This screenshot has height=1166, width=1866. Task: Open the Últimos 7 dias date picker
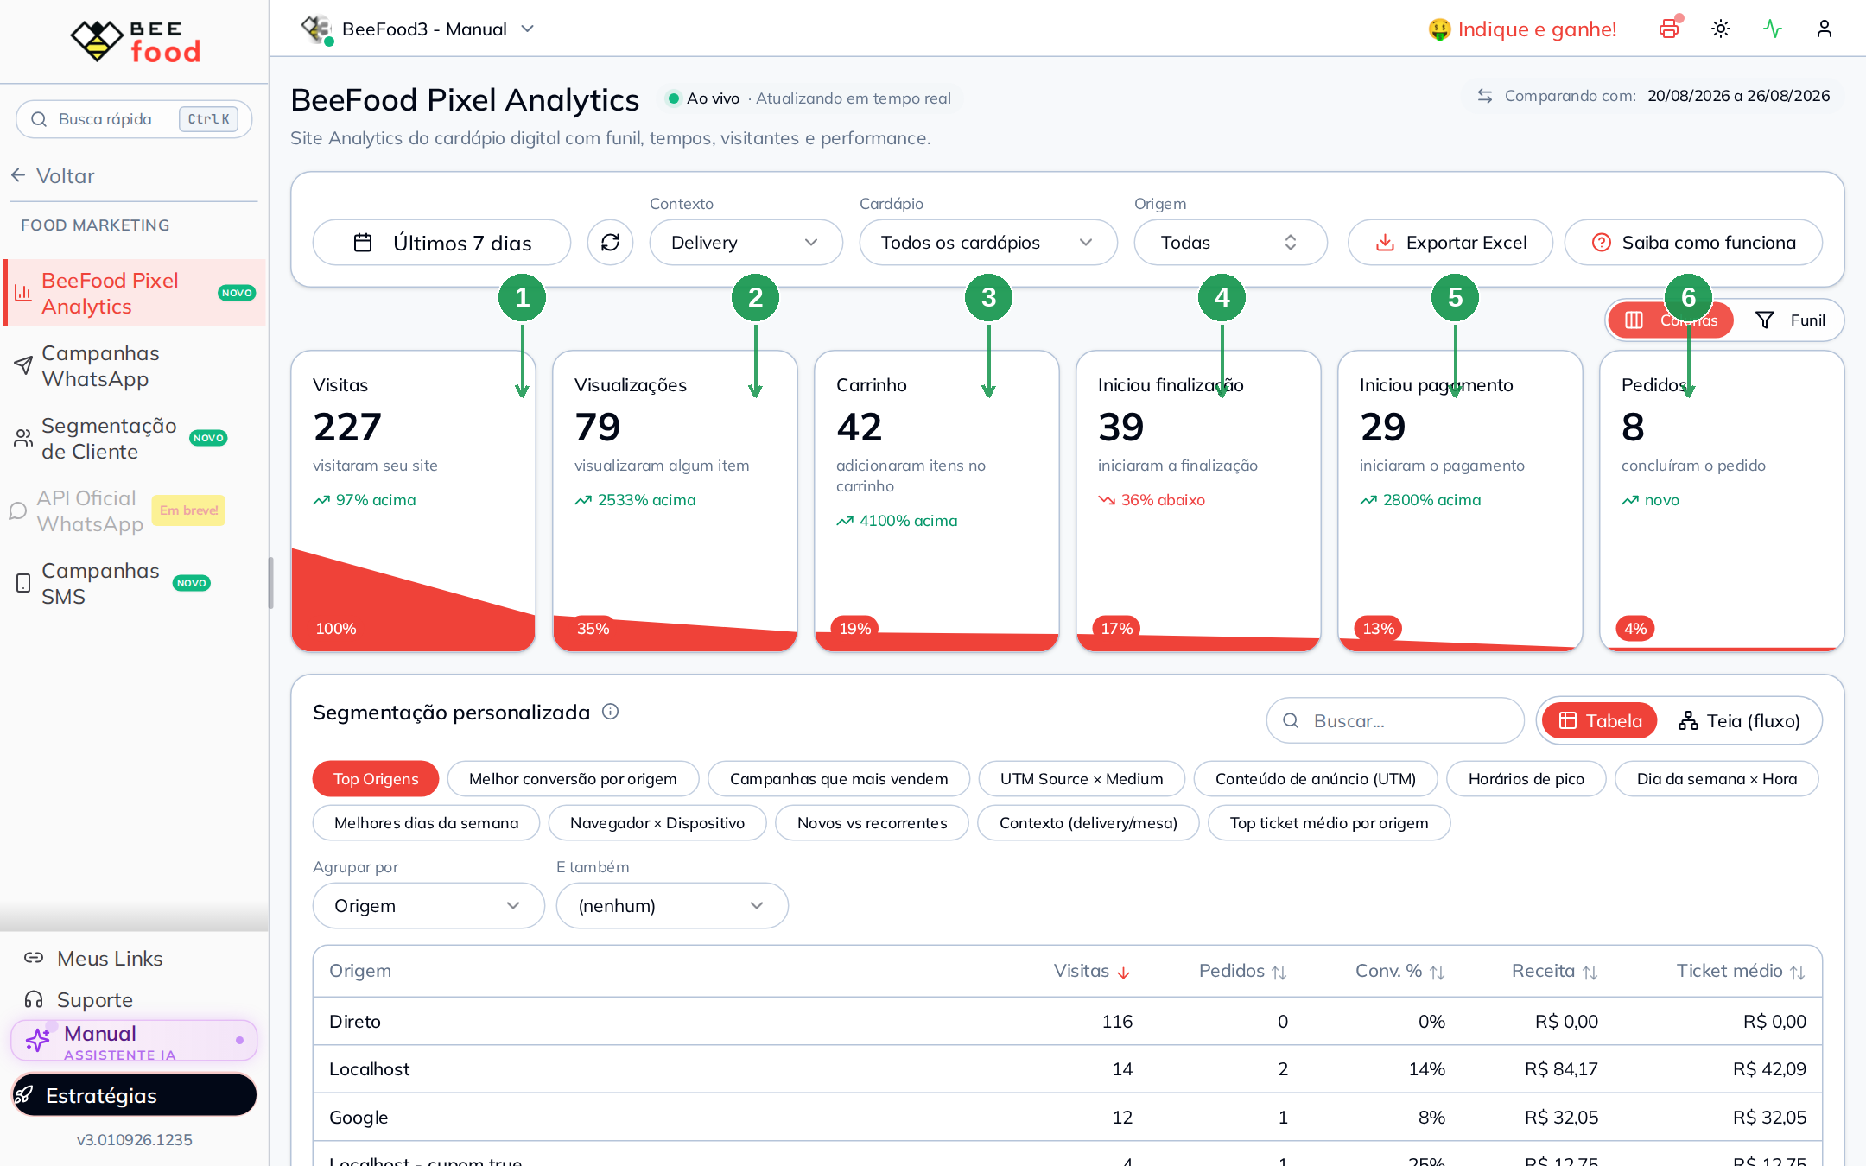[x=441, y=243]
